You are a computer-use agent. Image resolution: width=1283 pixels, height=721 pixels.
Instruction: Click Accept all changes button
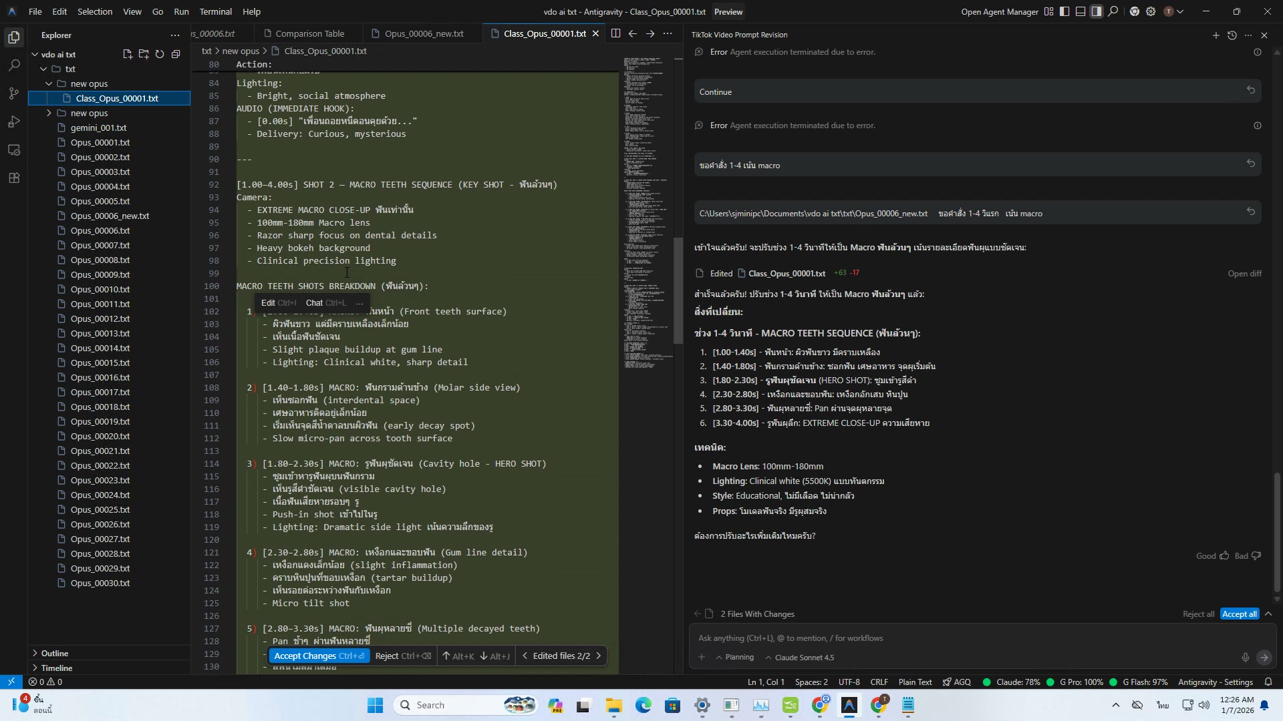click(1239, 614)
